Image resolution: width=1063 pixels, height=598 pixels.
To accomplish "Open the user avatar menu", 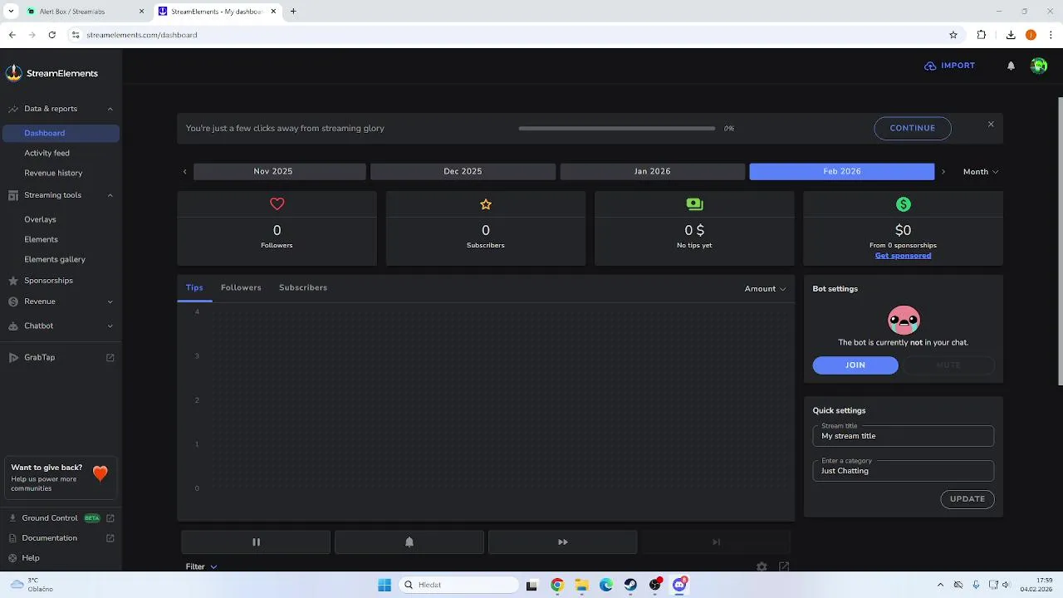I will click(1038, 66).
